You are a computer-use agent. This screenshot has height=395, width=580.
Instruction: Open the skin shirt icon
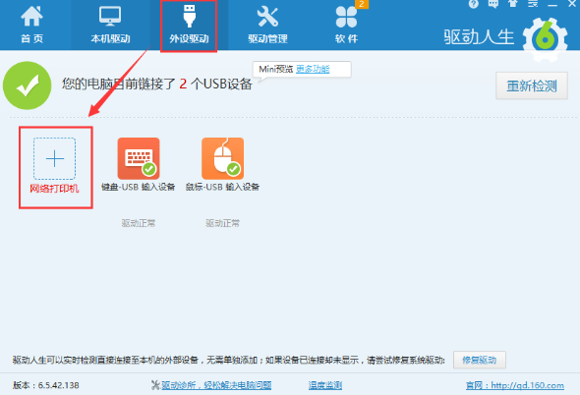point(513,4)
